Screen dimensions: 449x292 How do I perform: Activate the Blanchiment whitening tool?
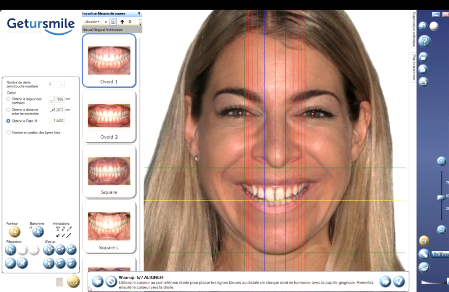(38, 232)
